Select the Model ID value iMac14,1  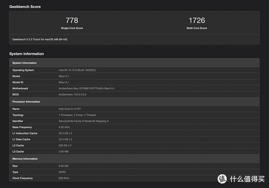64,82
